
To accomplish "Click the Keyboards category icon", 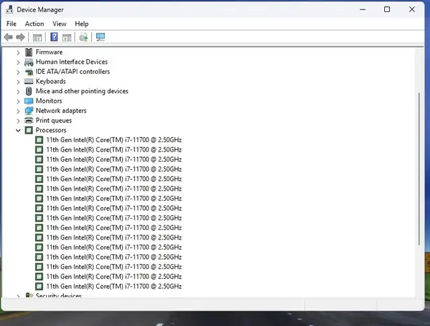I will [28, 81].
